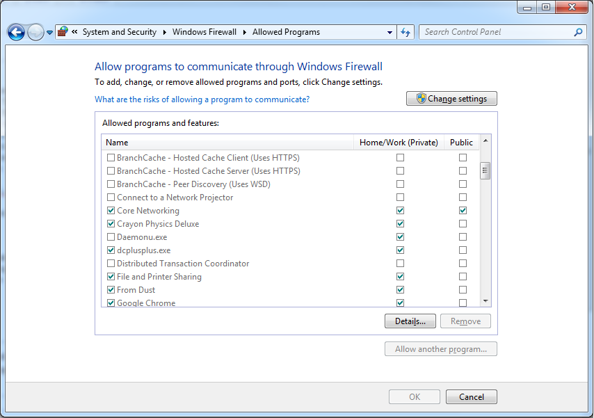Click the Forward navigation arrow button

tap(36, 32)
